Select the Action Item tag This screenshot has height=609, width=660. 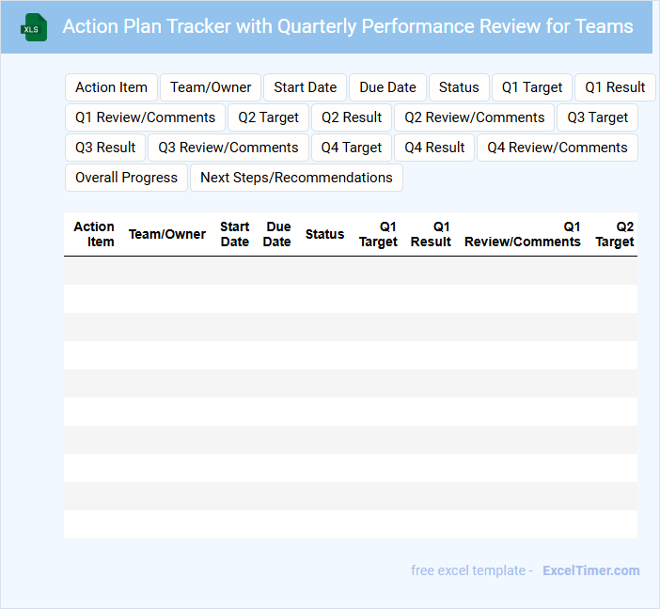[111, 87]
